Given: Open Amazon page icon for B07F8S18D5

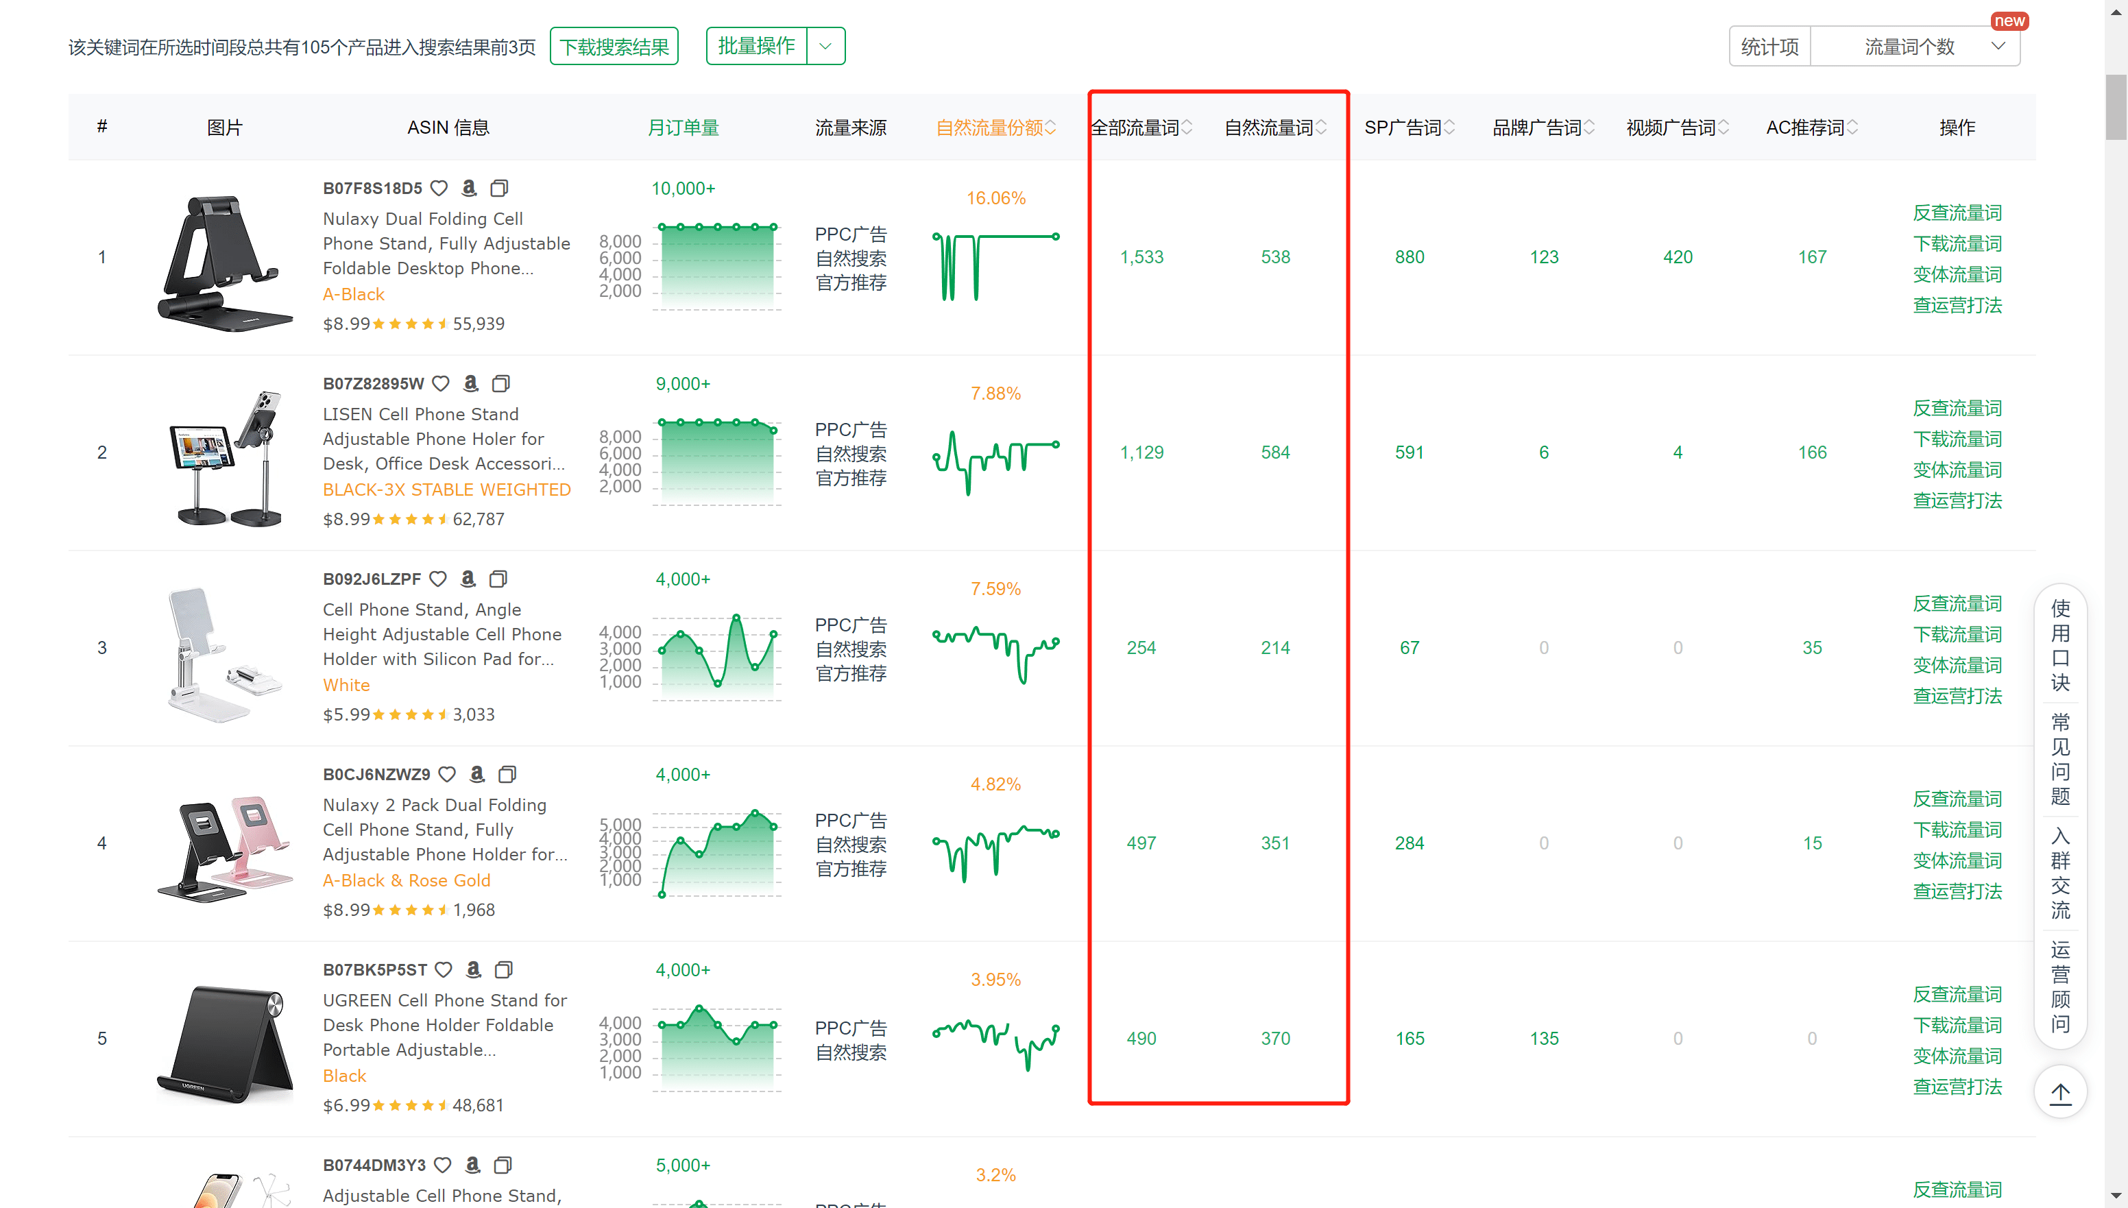Looking at the screenshot, I should (x=469, y=189).
